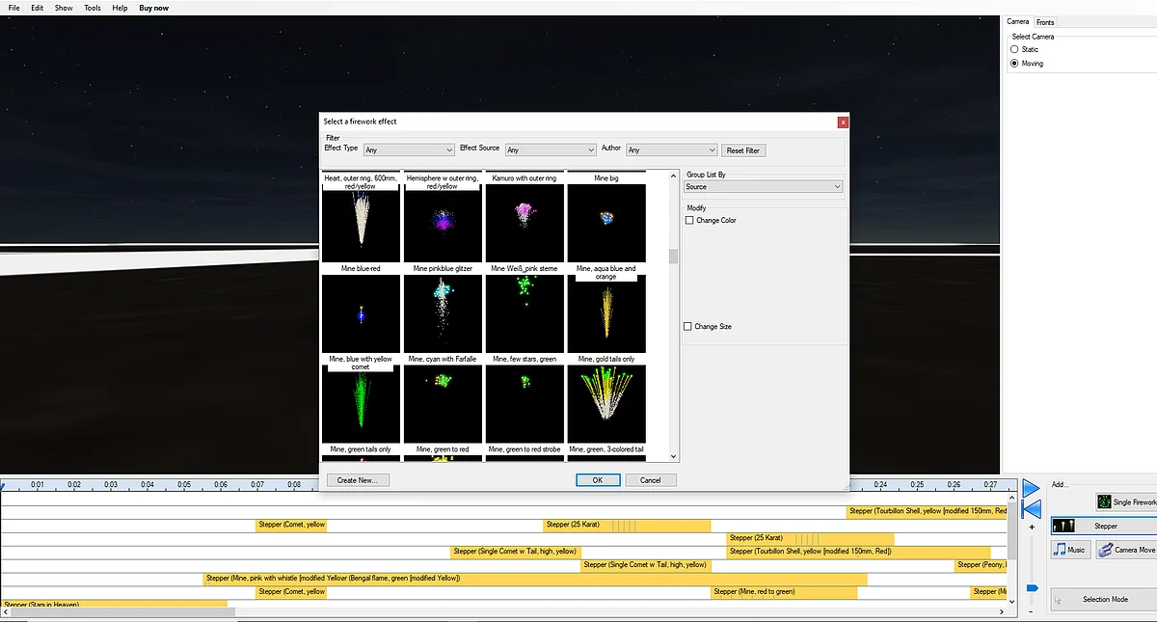Click the timeline zoom slider handle

coord(1032,587)
